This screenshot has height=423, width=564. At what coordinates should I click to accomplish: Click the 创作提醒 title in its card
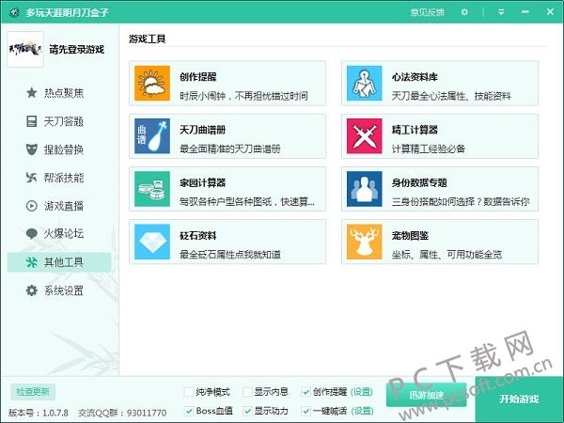(x=197, y=77)
